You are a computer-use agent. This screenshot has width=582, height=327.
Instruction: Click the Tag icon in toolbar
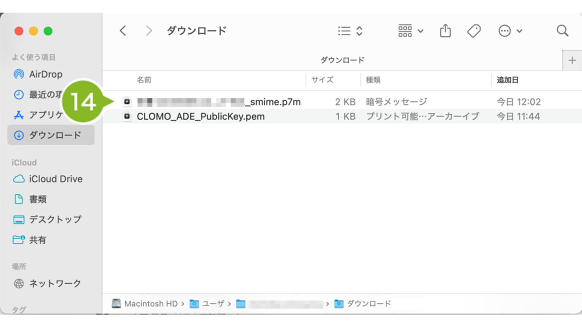pyautogui.click(x=474, y=31)
